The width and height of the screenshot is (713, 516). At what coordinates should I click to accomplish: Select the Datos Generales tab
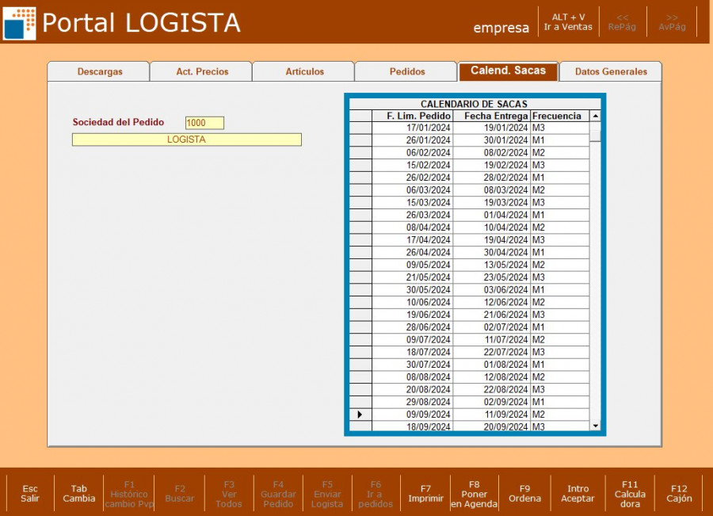tap(610, 71)
